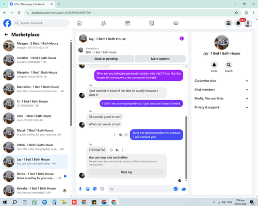Open WhatsApp from the taskbar
This screenshot has height=206, width=258.
(x=35, y=202)
